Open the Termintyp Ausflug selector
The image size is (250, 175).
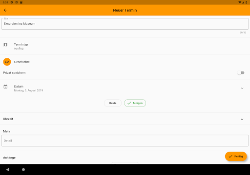coord(125,46)
